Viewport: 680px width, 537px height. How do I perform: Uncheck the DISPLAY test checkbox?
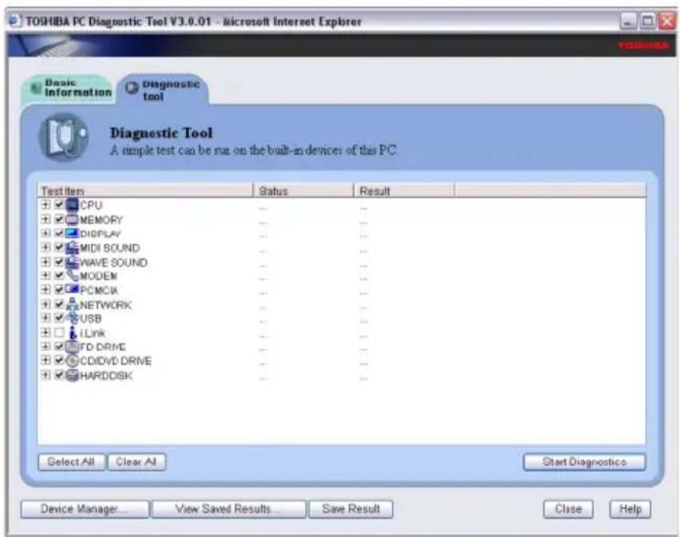click(x=60, y=233)
